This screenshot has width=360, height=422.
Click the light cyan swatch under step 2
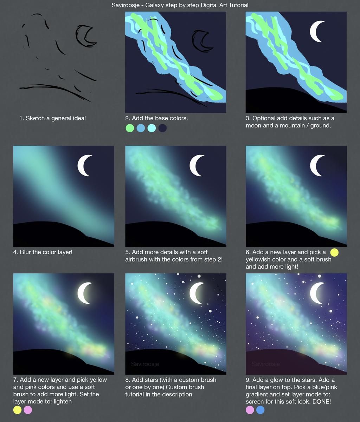[152, 128]
